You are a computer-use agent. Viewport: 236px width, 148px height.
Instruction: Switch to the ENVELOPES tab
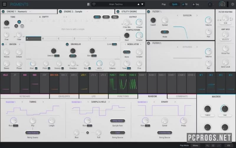click(x=64, y=96)
